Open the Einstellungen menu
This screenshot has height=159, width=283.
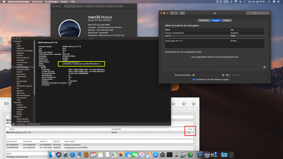point(52,2)
